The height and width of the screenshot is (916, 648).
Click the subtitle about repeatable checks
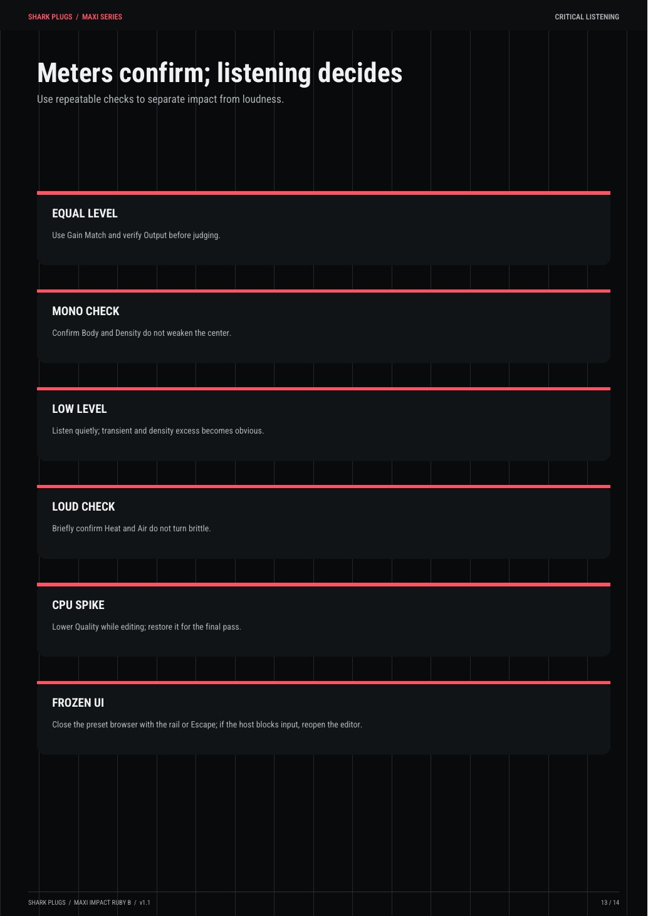coord(160,99)
